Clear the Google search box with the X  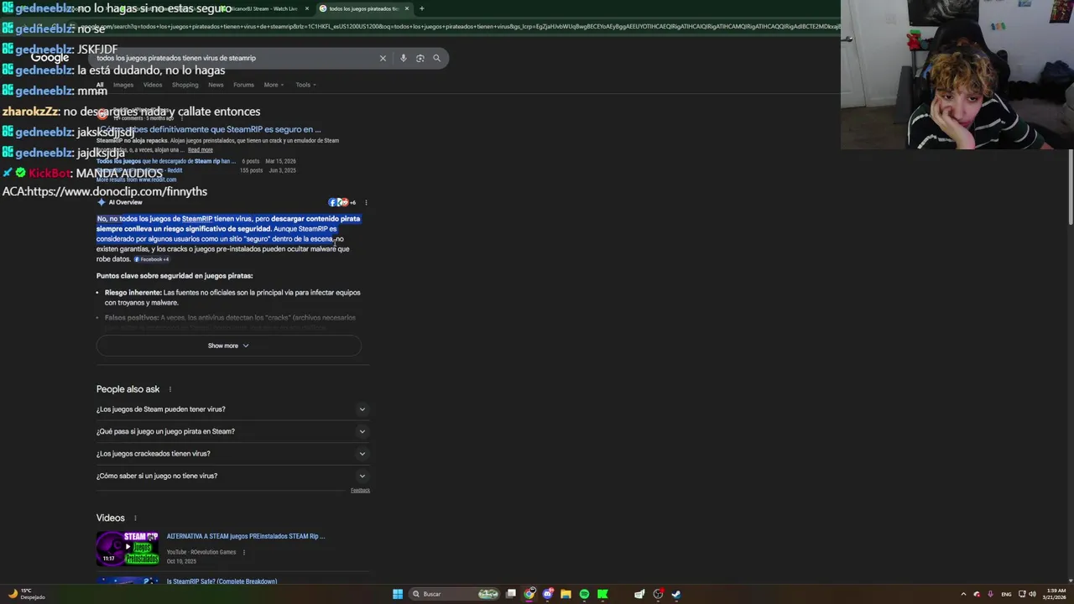click(x=383, y=58)
